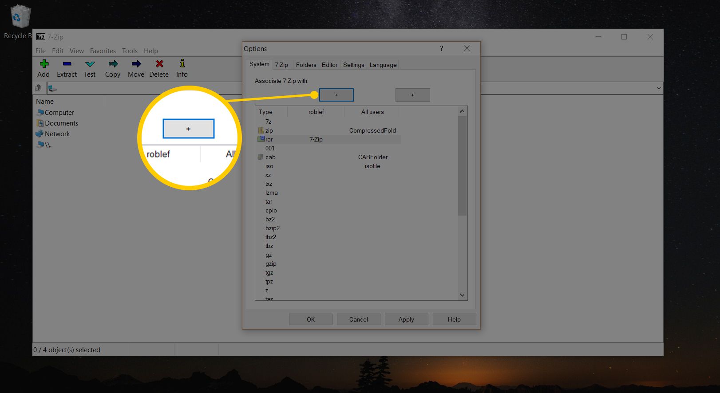Image resolution: width=720 pixels, height=393 pixels.
Task: Click the Extract toolbar icon
Action: [x=67, y=64]
